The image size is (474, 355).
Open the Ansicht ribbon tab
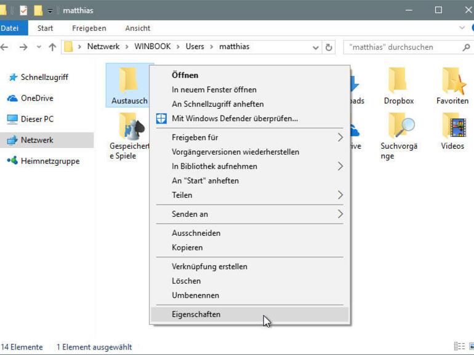pos(137,28)
